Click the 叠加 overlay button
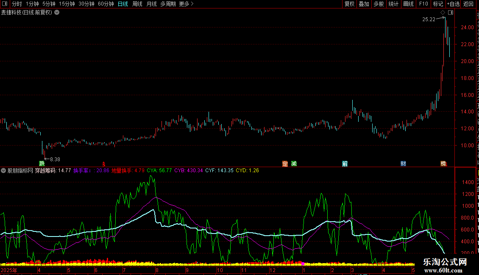 click(x=364, y=4)
